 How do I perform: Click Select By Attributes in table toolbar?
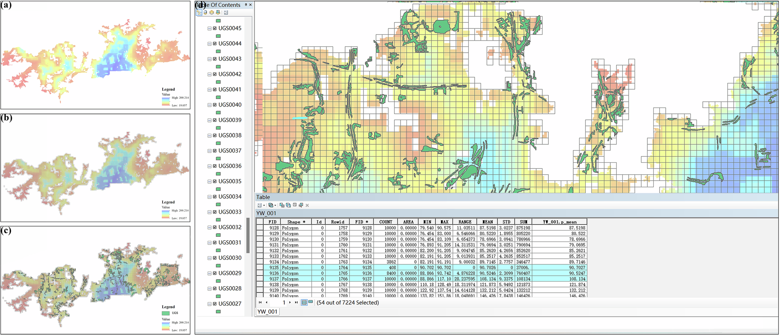282,205
